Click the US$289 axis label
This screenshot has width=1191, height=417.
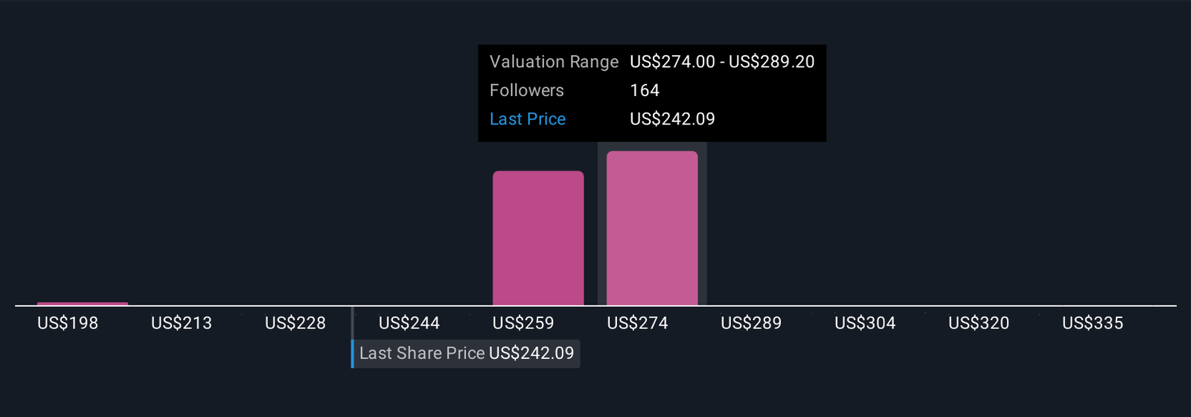(751, 323)
